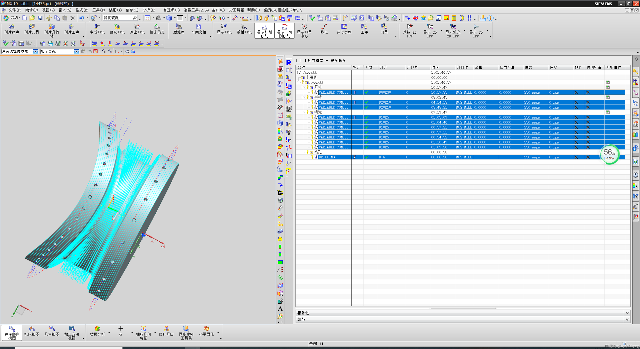640x349 pixels.
Task: Click the 选择 2D IPW icon
Action: click(410, 31)
